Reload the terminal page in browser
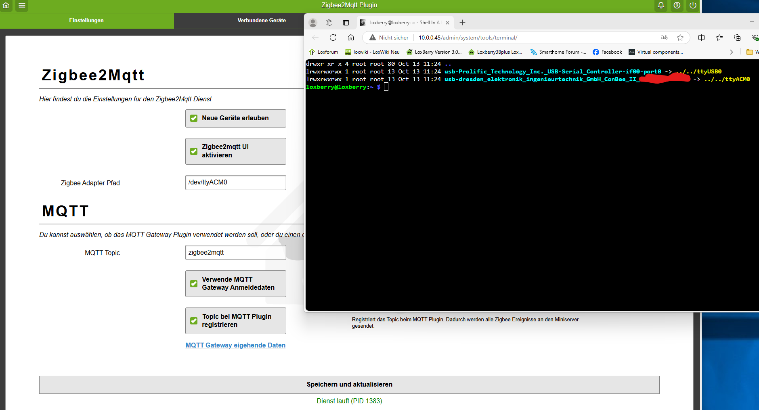Viewport: 759px width, 410px height. (333, 38)
